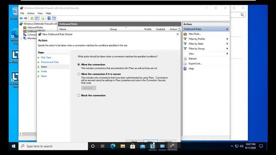Open Microsoft Edge from the taskbar
This screenshot has height=155, width=276.
pos(113,146)
